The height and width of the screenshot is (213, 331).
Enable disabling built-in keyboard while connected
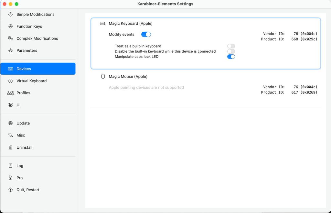pyautogui.click(x=231, y=51)
